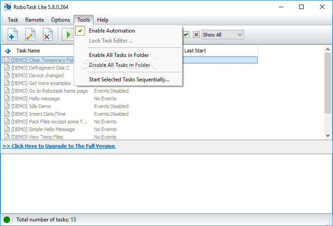The image size is (333, 226).
Task: Select the Defragment Disk C task
Action: click(x=40, y=68)
